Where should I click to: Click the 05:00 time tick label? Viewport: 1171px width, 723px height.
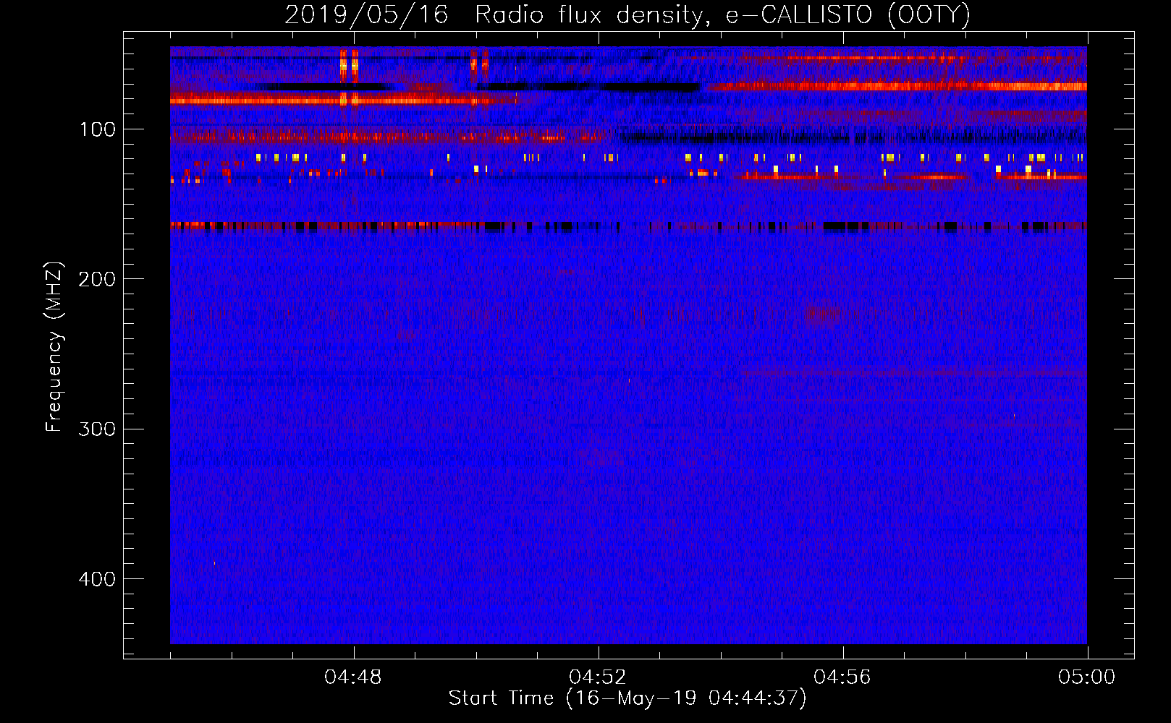[1087, 677]
